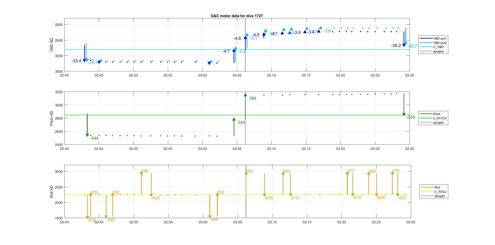The height and width of the screenshot is (245, 495).
Task: Click the 575 data label in Roll plot
Action: (396, 171)
